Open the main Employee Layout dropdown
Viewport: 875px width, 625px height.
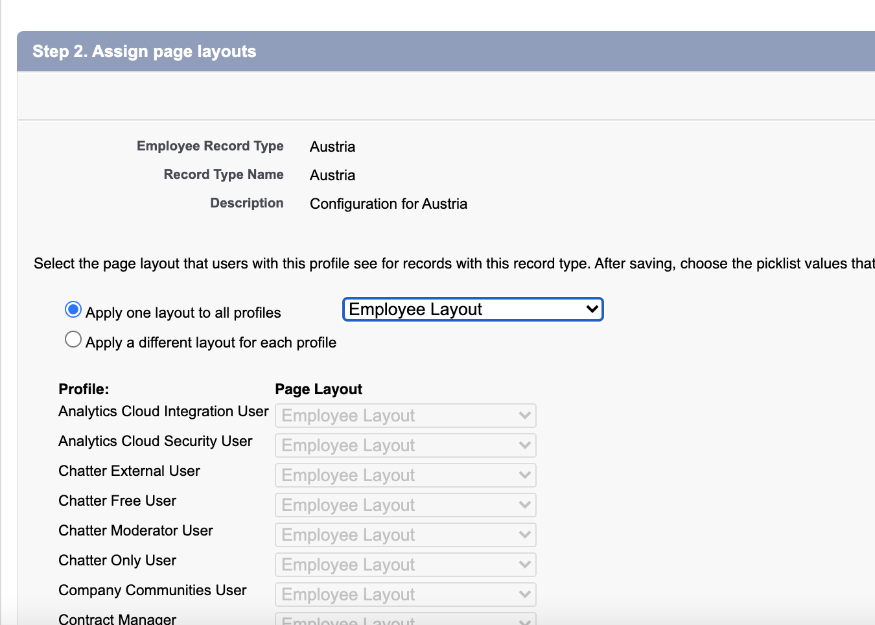[x=472, y=309]
